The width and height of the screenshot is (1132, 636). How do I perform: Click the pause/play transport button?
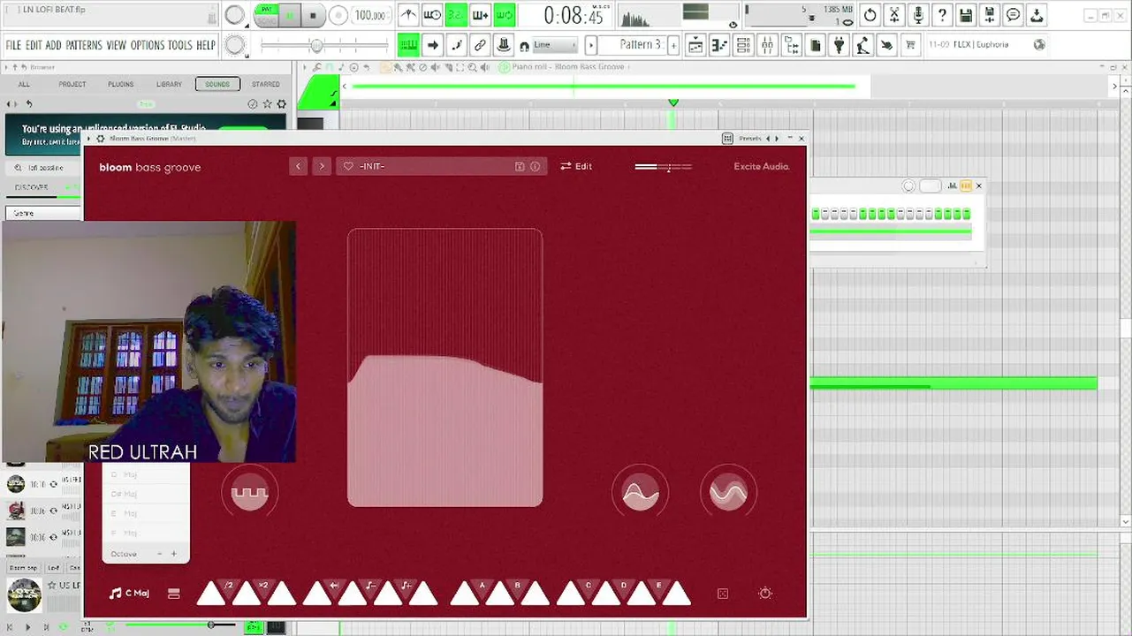point(290,15)
